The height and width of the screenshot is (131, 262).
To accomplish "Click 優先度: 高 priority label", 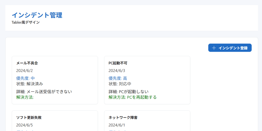I will coord(118,78).
